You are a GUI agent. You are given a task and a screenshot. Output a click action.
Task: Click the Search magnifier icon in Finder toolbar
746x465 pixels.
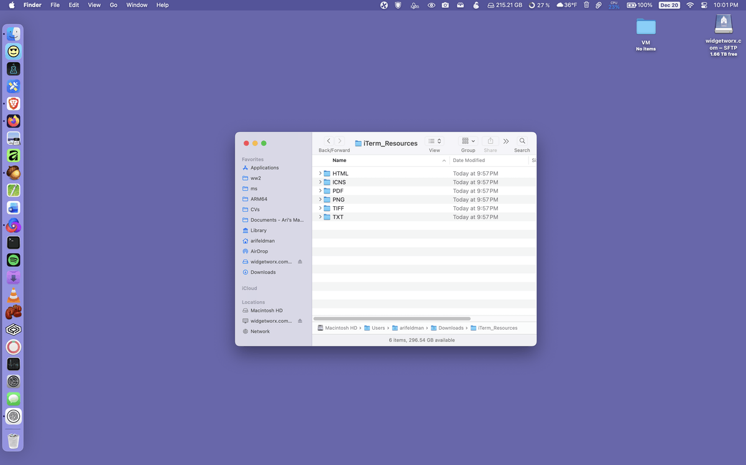click(522, 141)
